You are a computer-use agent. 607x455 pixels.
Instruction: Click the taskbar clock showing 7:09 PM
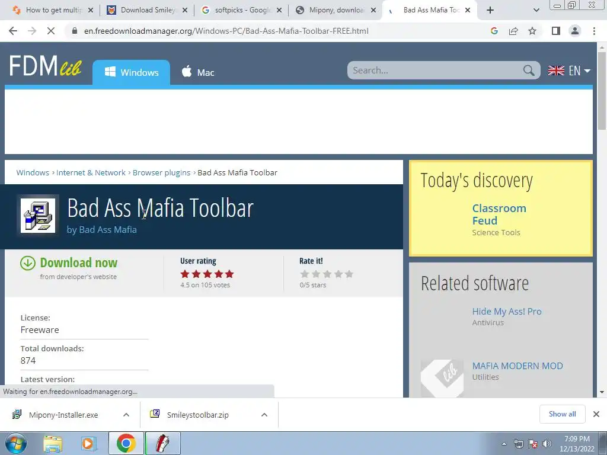(577, 444)
